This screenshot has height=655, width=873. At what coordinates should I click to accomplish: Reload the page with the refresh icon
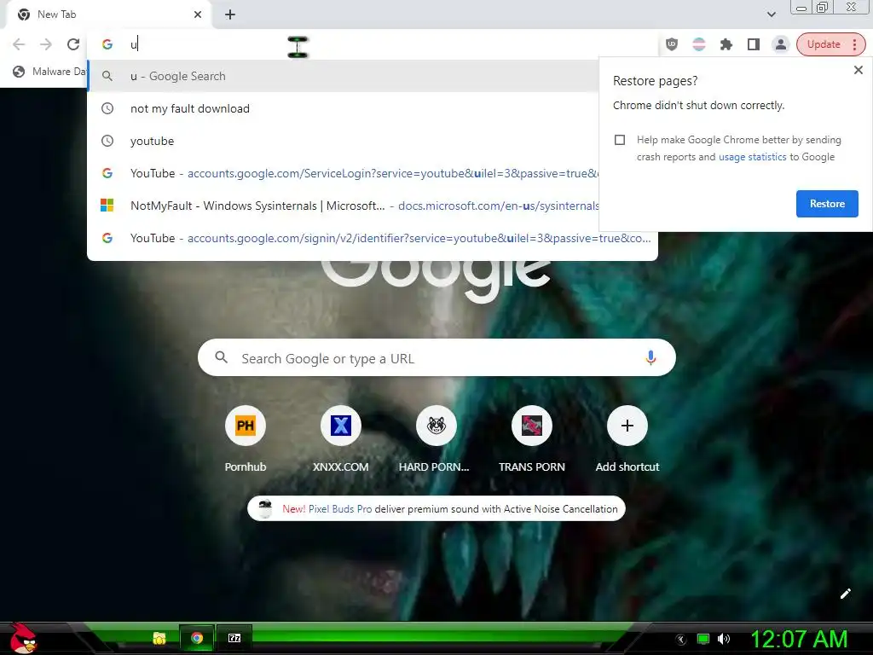coord(73,44)
